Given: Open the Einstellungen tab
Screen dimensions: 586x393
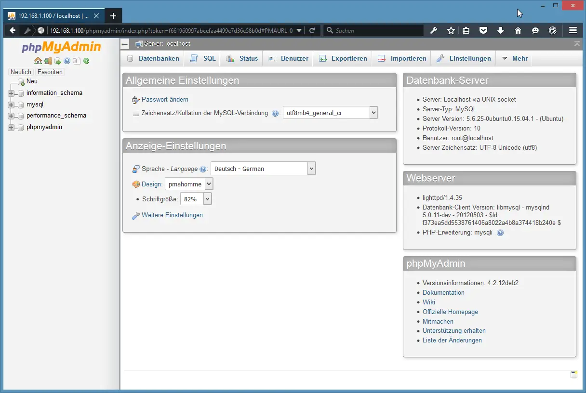Looking at the screenshot, I should [464, 58].
